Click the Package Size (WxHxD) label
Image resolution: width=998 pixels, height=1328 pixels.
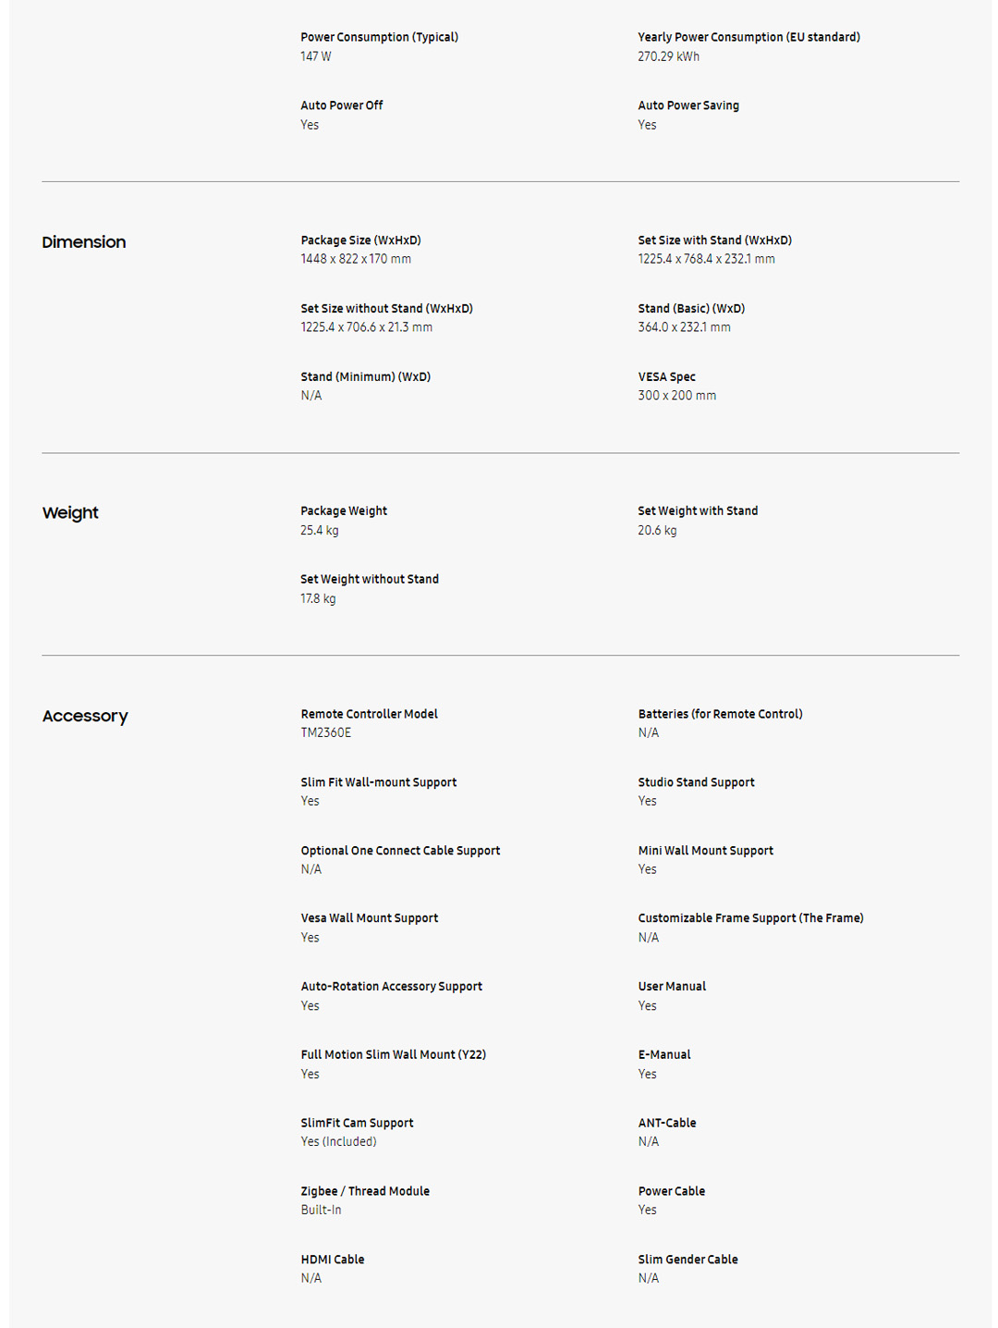360,240
